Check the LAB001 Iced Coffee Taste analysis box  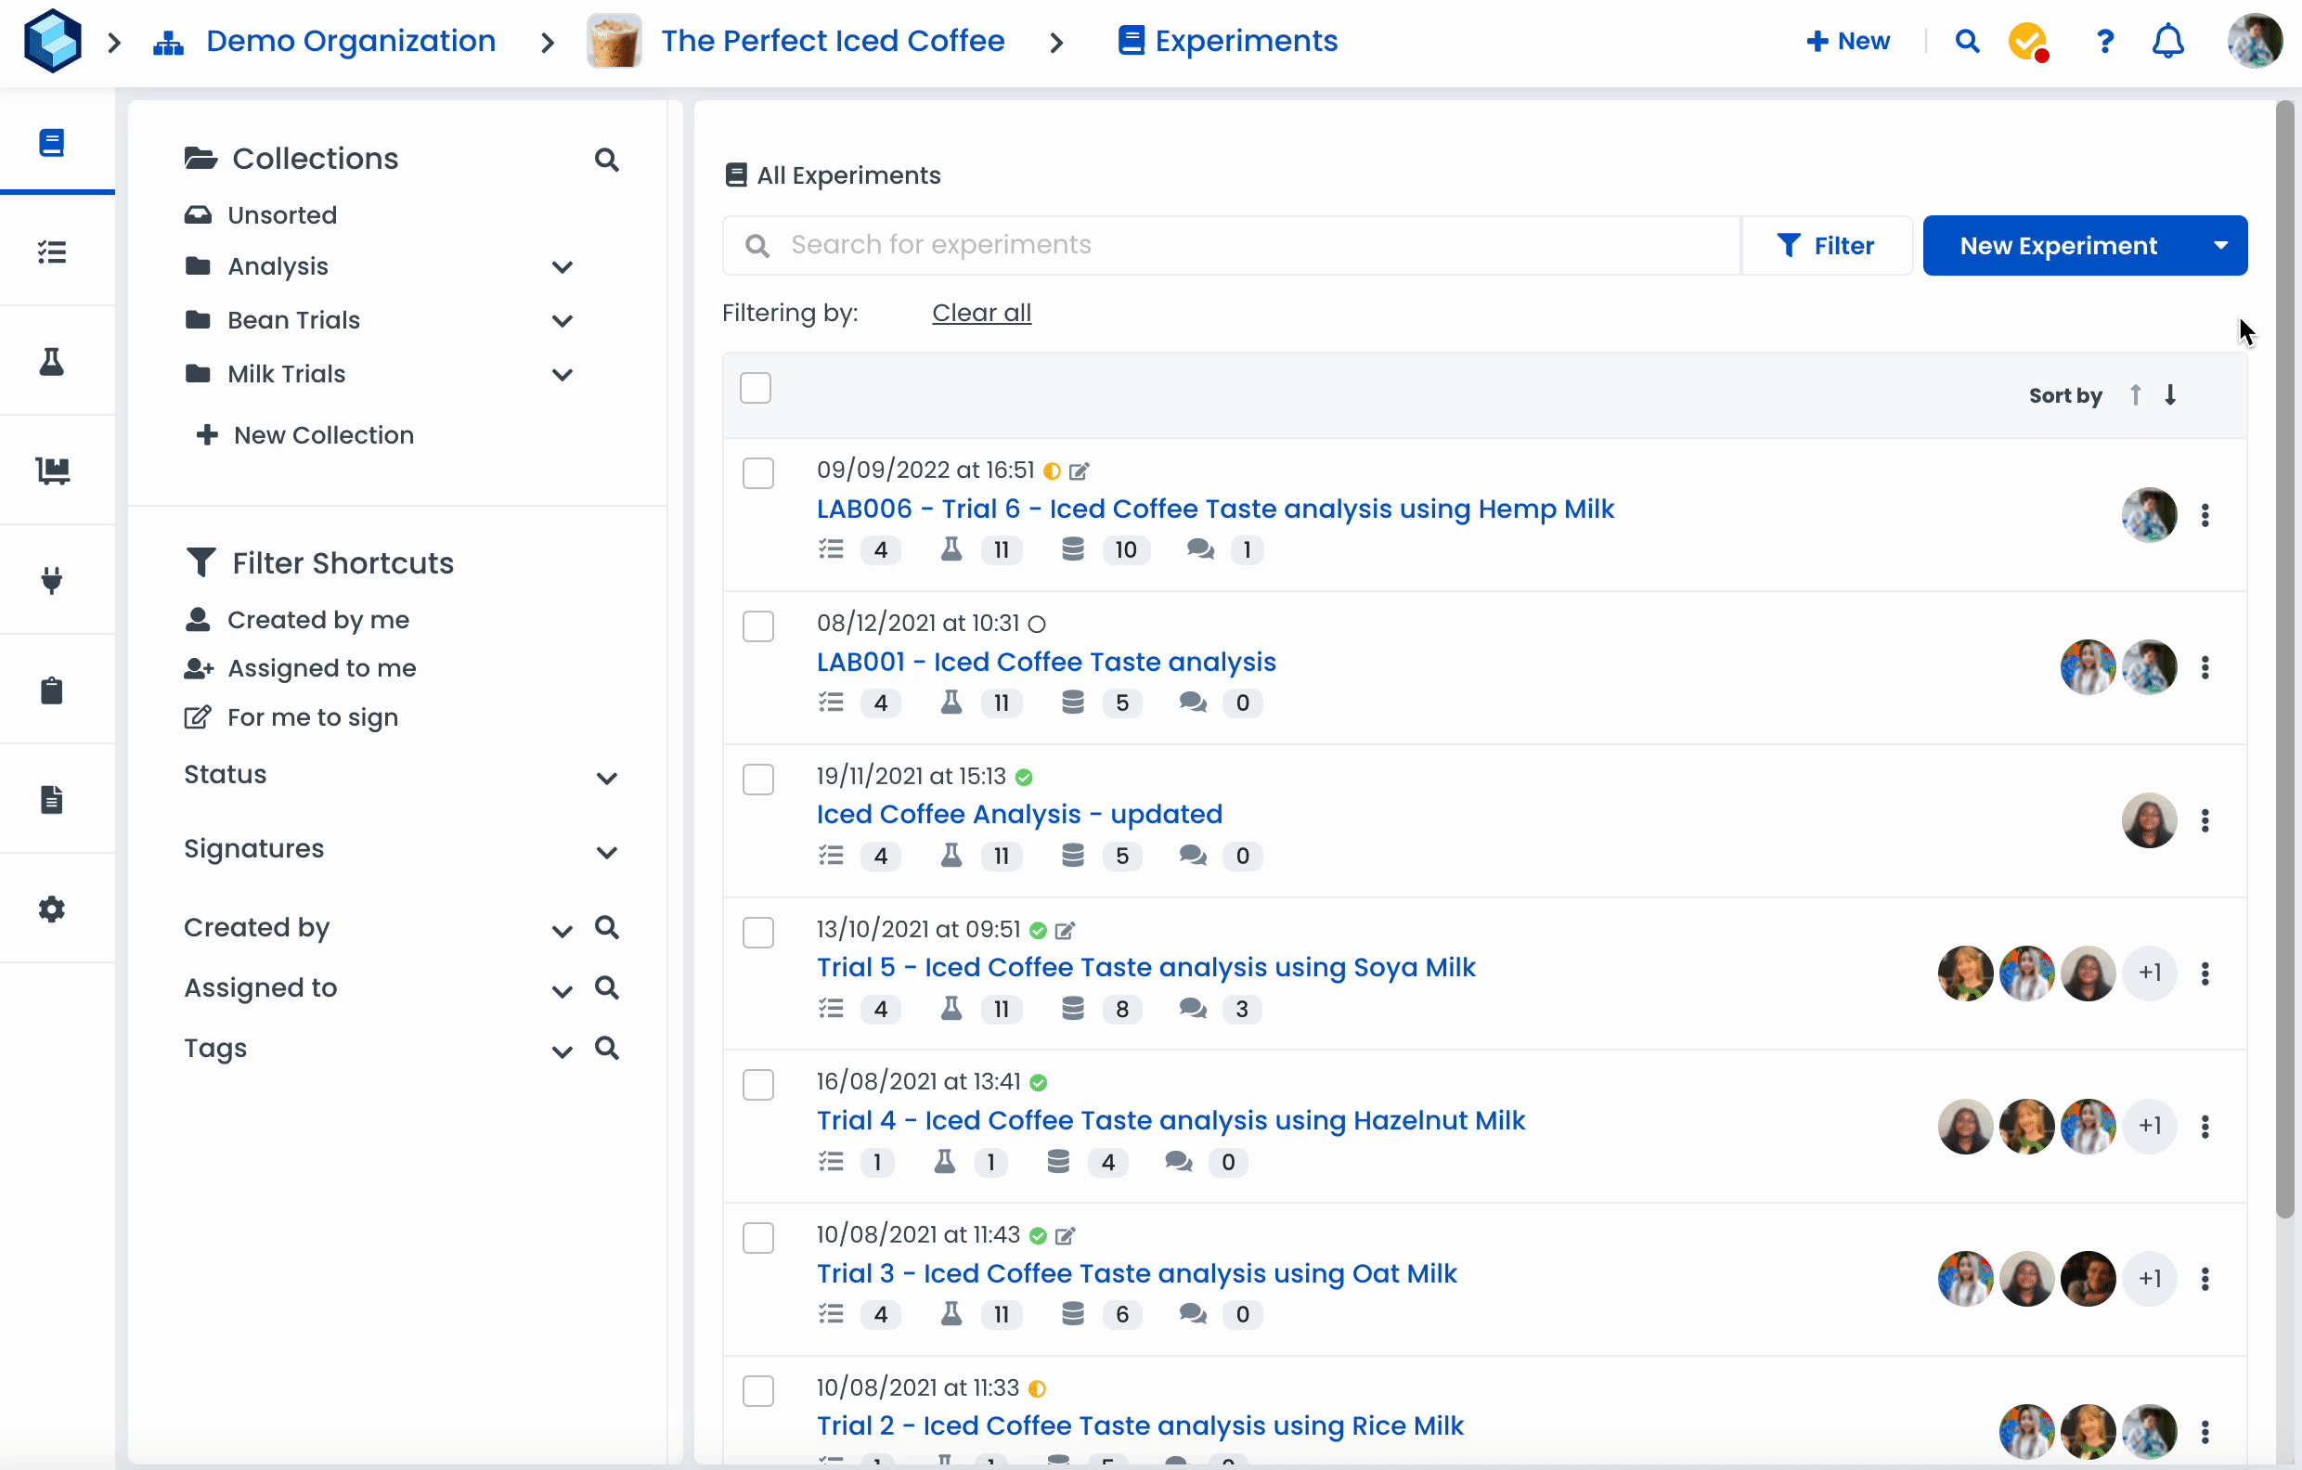758,626
